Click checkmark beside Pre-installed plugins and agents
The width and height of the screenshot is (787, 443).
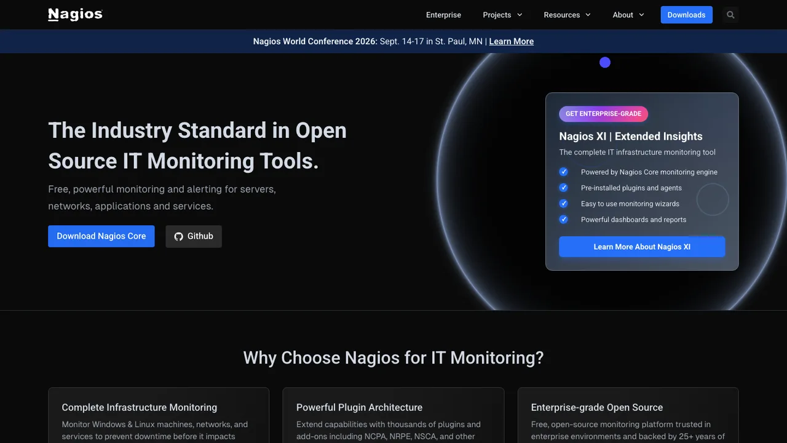tap(563, 188)
